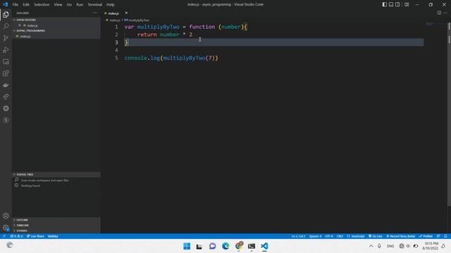The width and height of the screenshot is (451, 253).
Task: Click Record Story (beta) in the status bar
Action: tap(401, 236)
